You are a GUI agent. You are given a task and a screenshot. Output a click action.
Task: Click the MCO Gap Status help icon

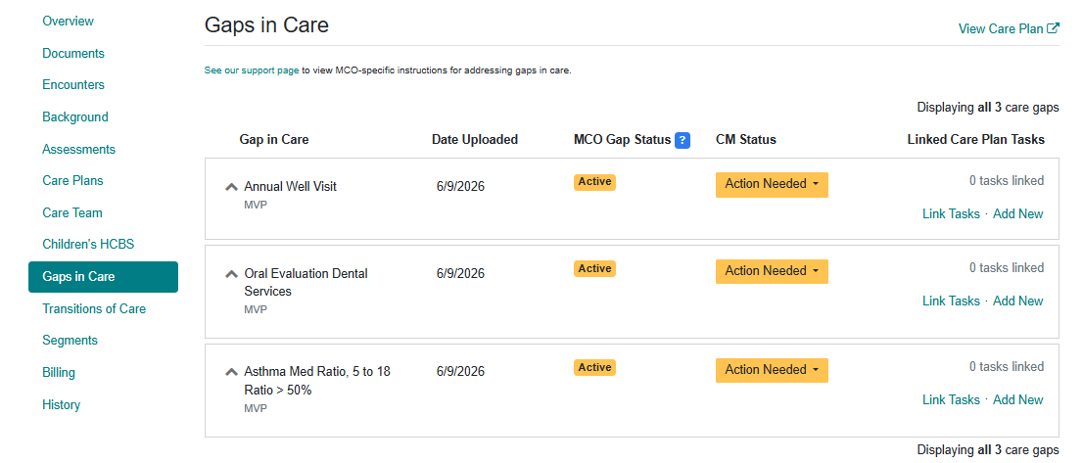tap(683, 140)
